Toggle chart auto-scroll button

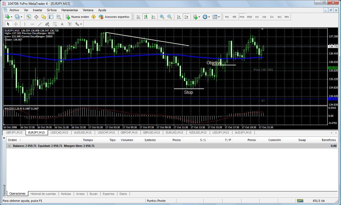tap(179, 17)
